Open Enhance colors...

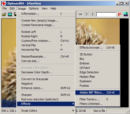tap(46, 88)
